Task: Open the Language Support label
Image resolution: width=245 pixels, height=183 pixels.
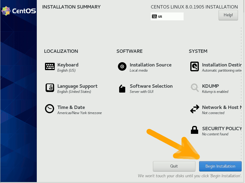Action: pos(77,86)
